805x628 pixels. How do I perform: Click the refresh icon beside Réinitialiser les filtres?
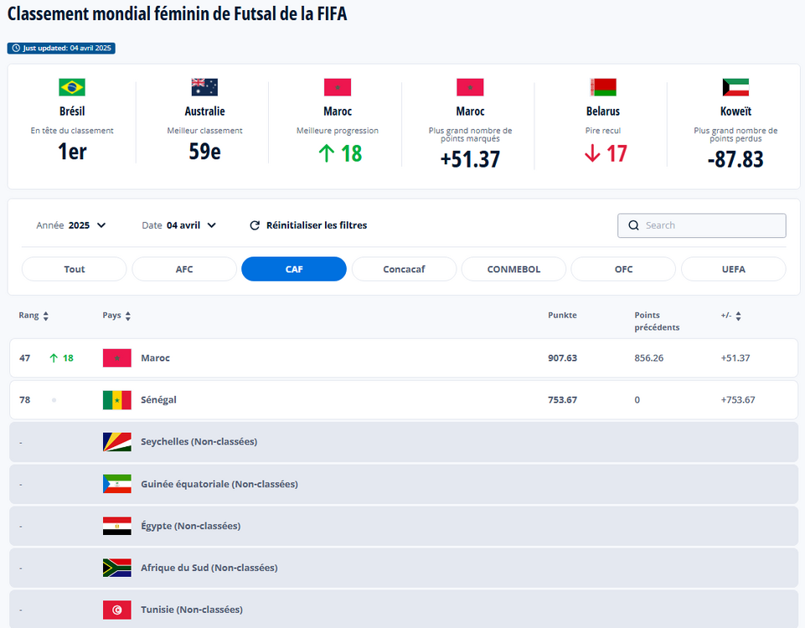point(255,226)
